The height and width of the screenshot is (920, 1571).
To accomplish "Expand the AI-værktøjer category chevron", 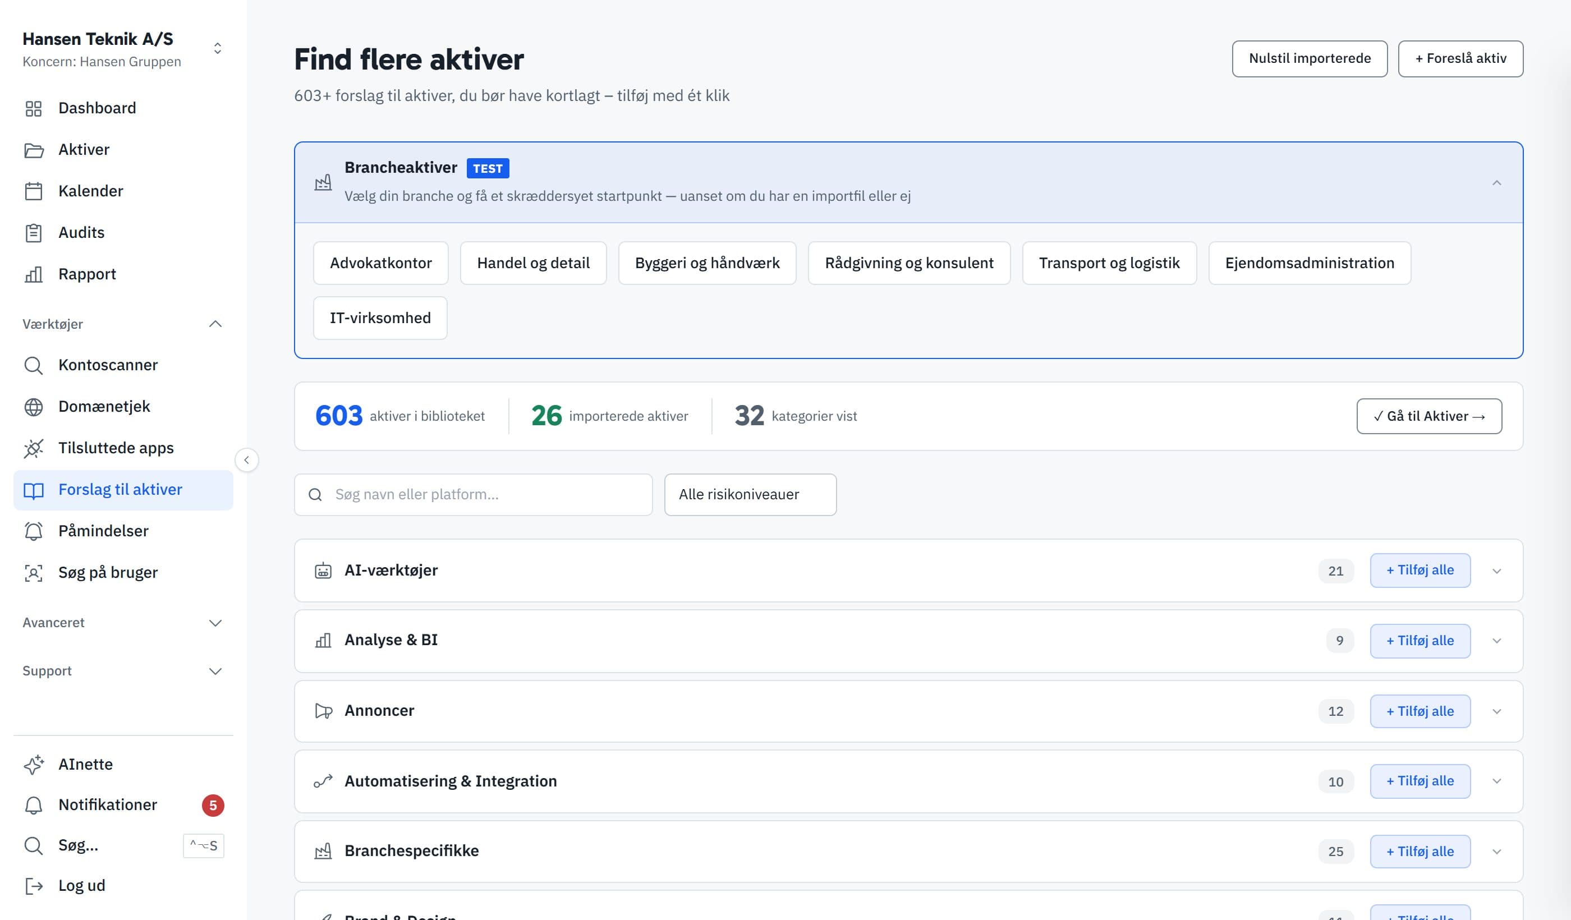I will point(1496,571).
